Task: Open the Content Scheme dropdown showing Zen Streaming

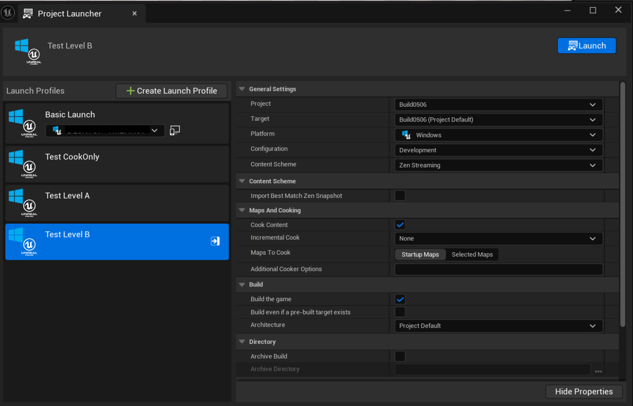Action: [498, 165]
